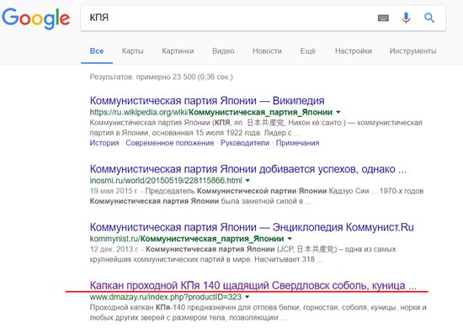The image size is (463, 329).
Task: Open the Примечания sitelink
Action: pyautogui.click(x=298, y=143)
